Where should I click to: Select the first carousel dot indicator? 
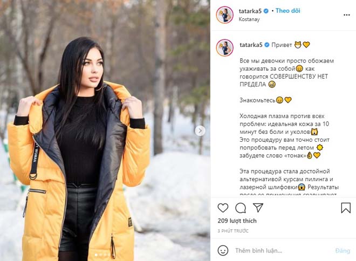tap(96, 255)
